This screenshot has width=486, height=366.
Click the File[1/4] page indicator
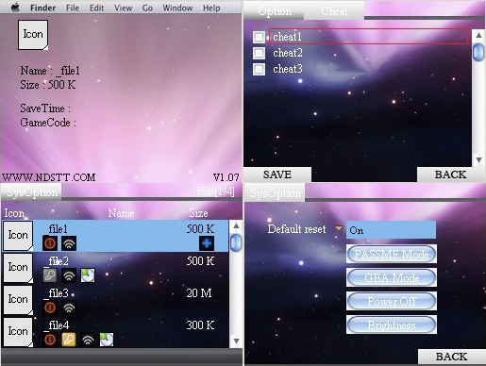[x=216, y=191]
